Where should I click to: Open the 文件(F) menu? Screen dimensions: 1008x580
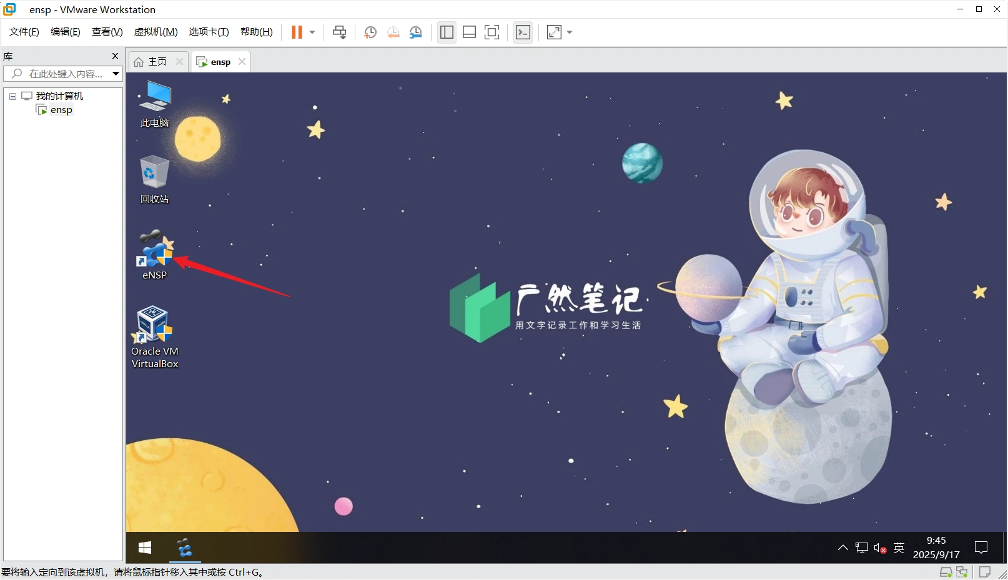pyautogui.click(x=24, y=32)
